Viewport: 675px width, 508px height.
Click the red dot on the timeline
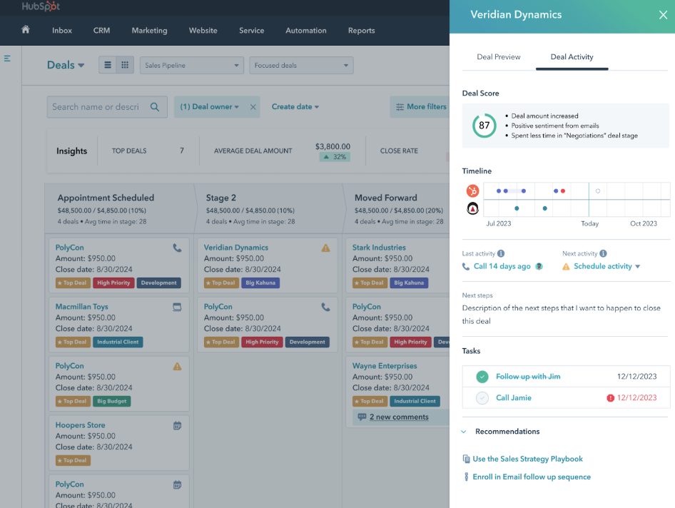[x=563, y=190]
